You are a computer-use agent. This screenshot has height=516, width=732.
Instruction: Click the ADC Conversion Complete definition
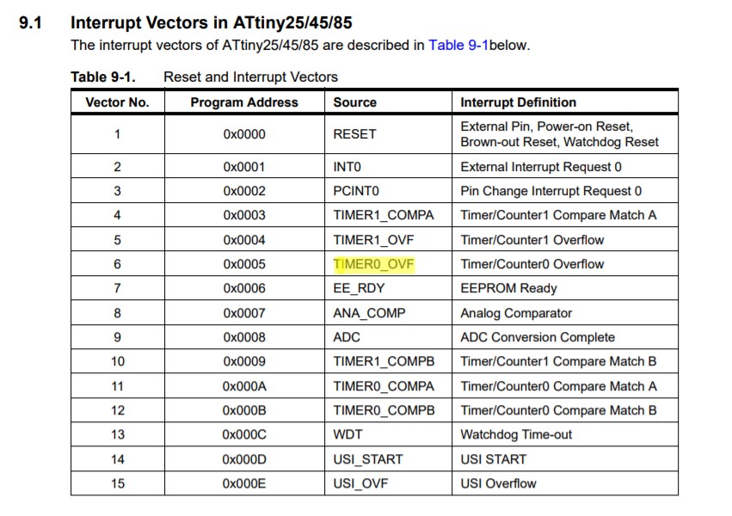click(538, 337)
